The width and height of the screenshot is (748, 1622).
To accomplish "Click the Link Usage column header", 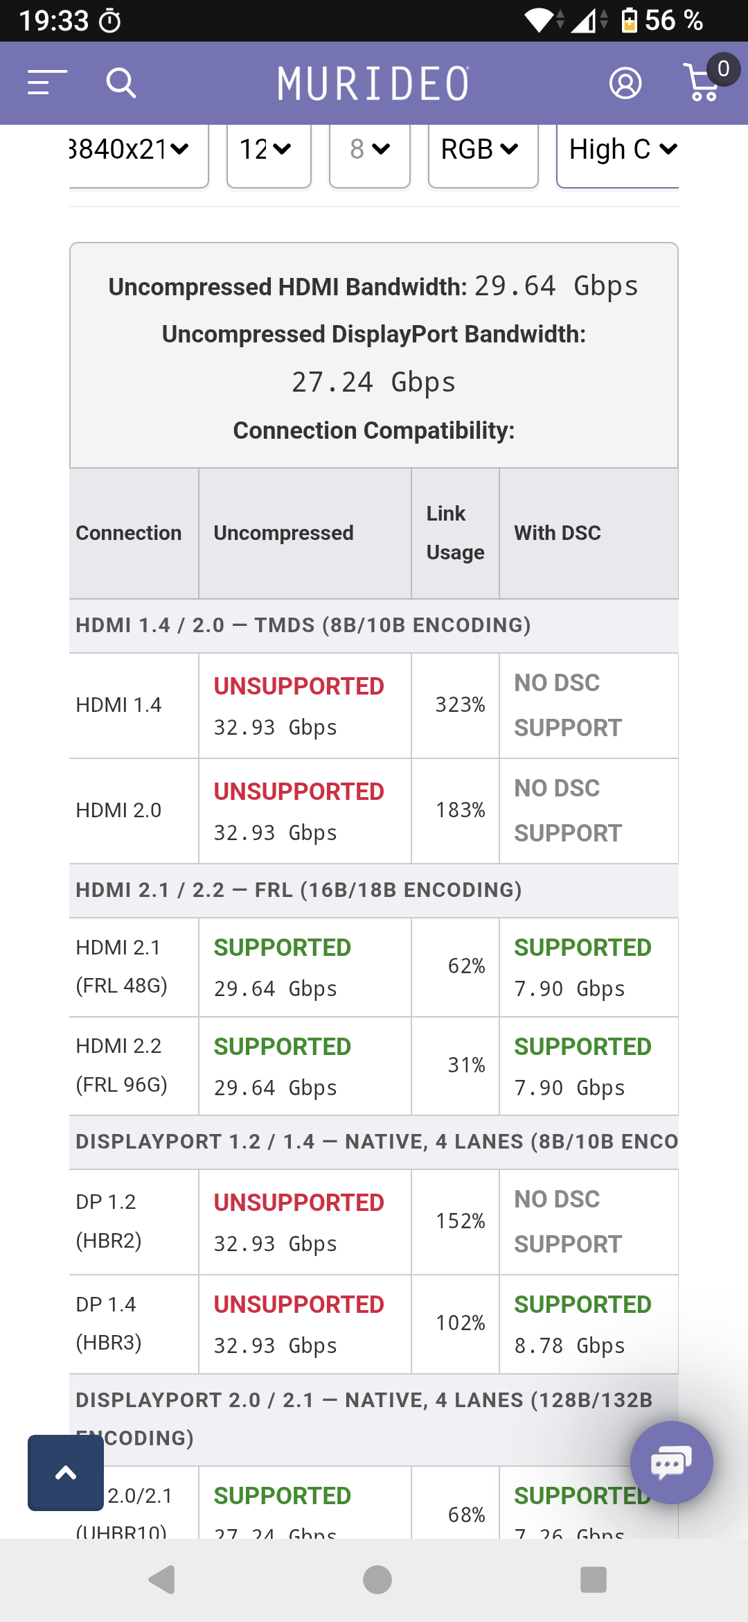I will point(455,533).
